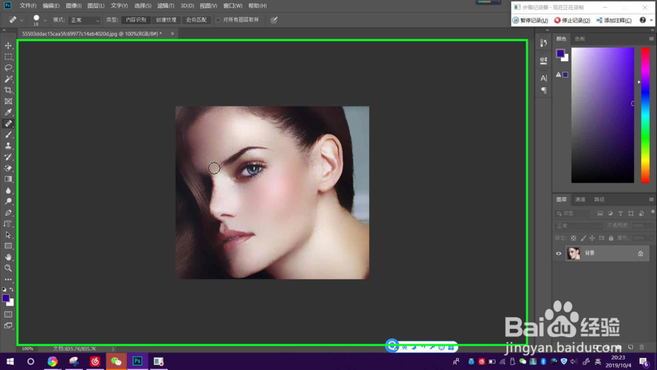Viewport: 657px width, 370px height.
Task: Change the screen mode
Action: (x=8, y=325)
